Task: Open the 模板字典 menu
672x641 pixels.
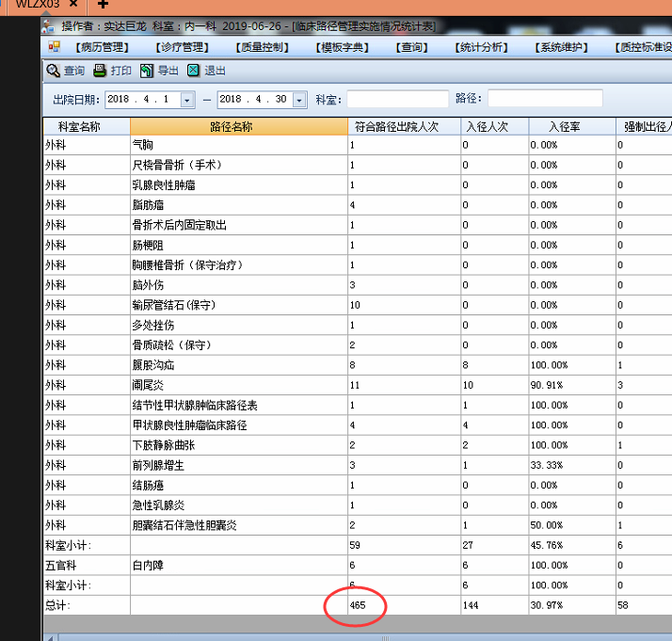Action: point(343,47)
